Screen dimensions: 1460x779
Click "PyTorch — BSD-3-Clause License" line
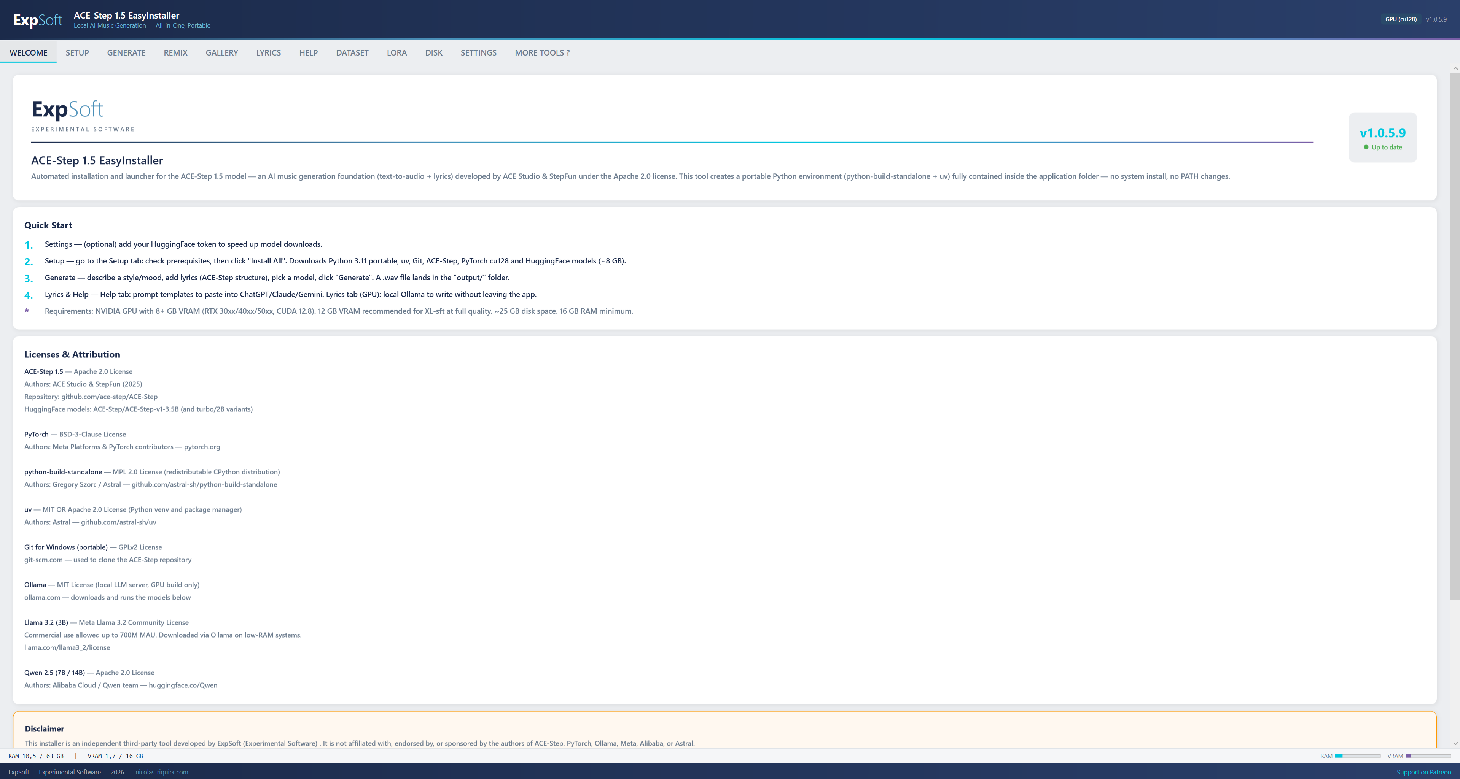(x=75, y=434)
